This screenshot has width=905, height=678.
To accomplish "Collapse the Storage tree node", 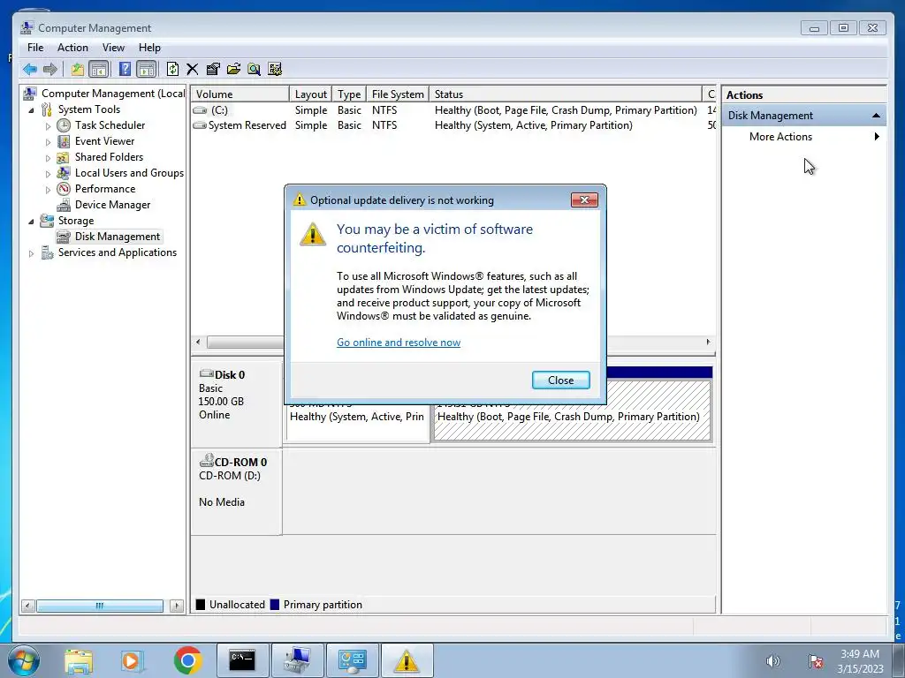I will [x=31, y=222].
